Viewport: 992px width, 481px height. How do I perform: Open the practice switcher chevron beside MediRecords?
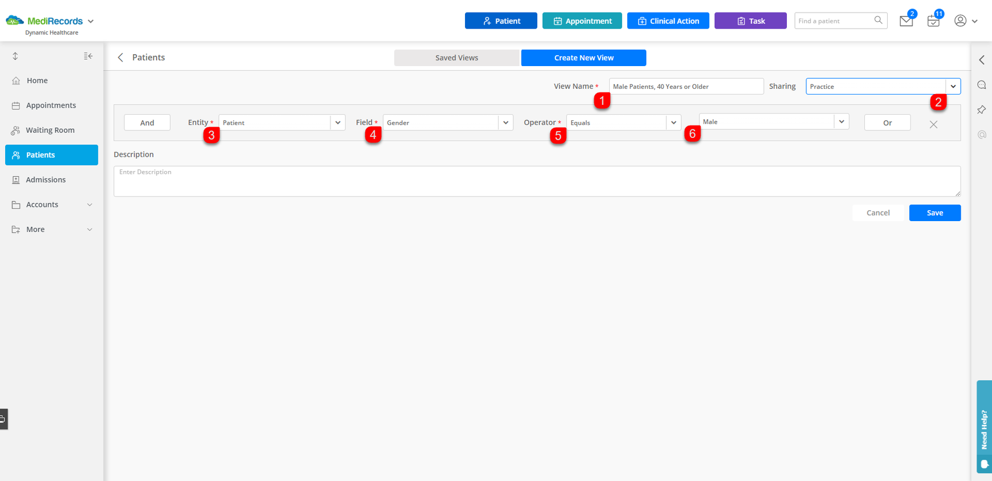tap(91, 21)
